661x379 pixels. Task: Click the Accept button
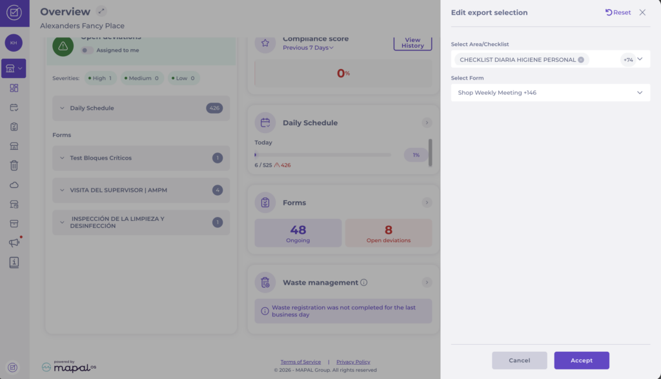(581, 360)
